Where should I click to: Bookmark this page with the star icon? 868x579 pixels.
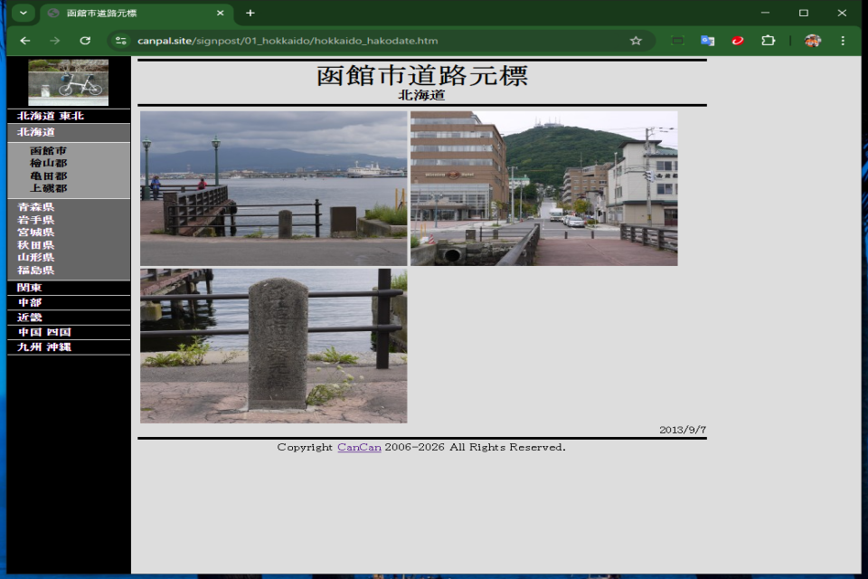point(636,41)
